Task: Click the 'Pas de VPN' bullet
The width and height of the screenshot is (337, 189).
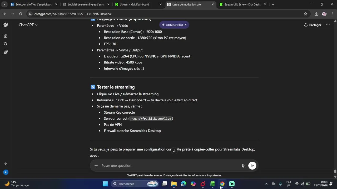Action: click(113, 125)
